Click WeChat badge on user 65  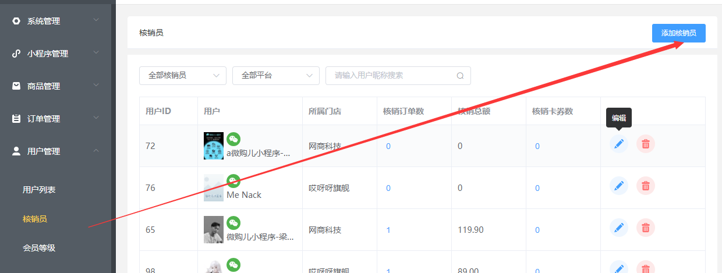(x=233, y=223)
